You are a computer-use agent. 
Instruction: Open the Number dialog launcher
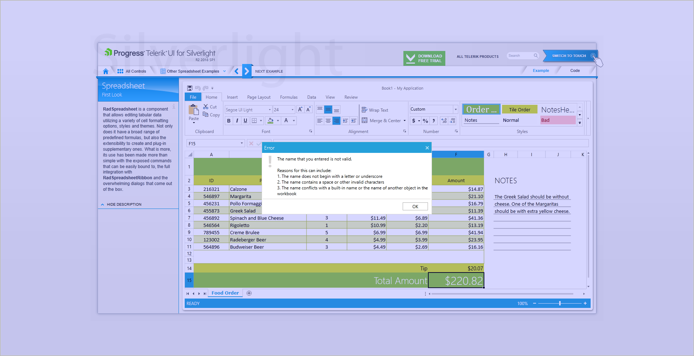pyautogui.click(x=456, y=131)
